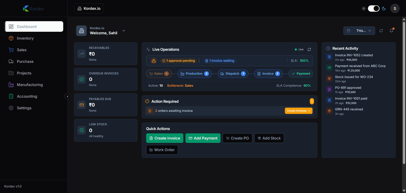The width and height of the screenshot is (406, 193).
Task: Open Purchase section in sidebar
Action: [34, 62]
